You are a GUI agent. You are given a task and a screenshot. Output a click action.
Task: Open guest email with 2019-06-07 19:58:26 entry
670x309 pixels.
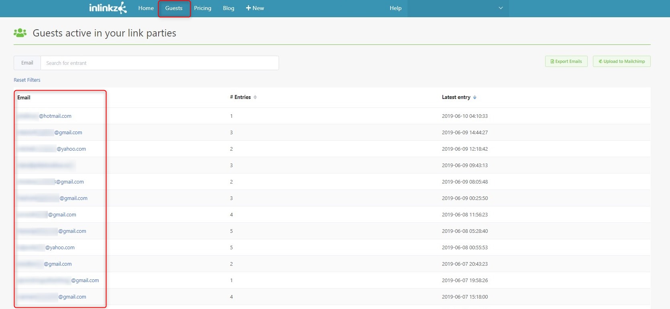[x=58, y=281]
